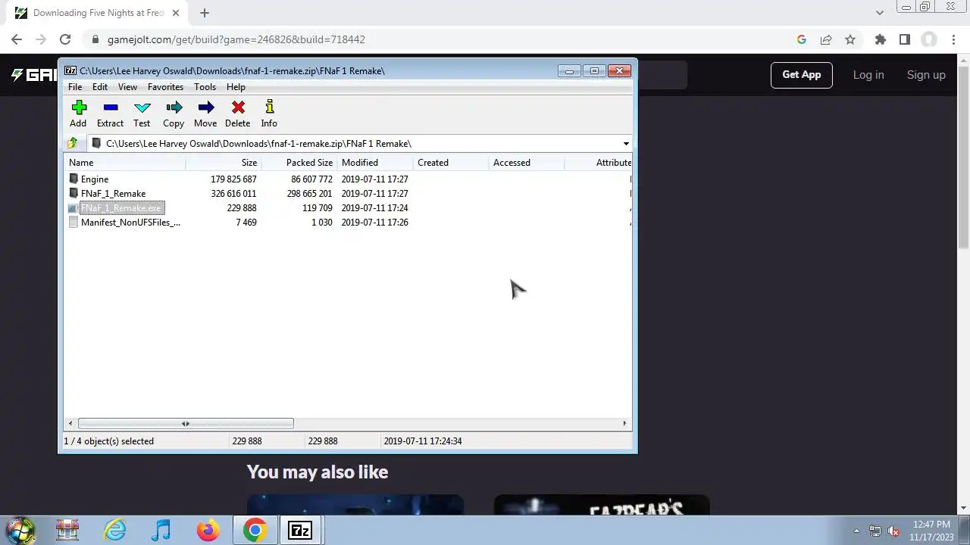
Task: Sort by Accessed column header
Action: pyautogui.click(x=527, y=163)
